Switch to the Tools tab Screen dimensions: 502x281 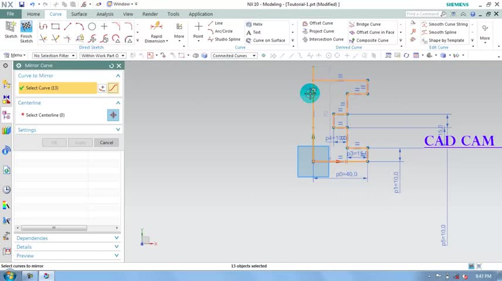point(173,14)
